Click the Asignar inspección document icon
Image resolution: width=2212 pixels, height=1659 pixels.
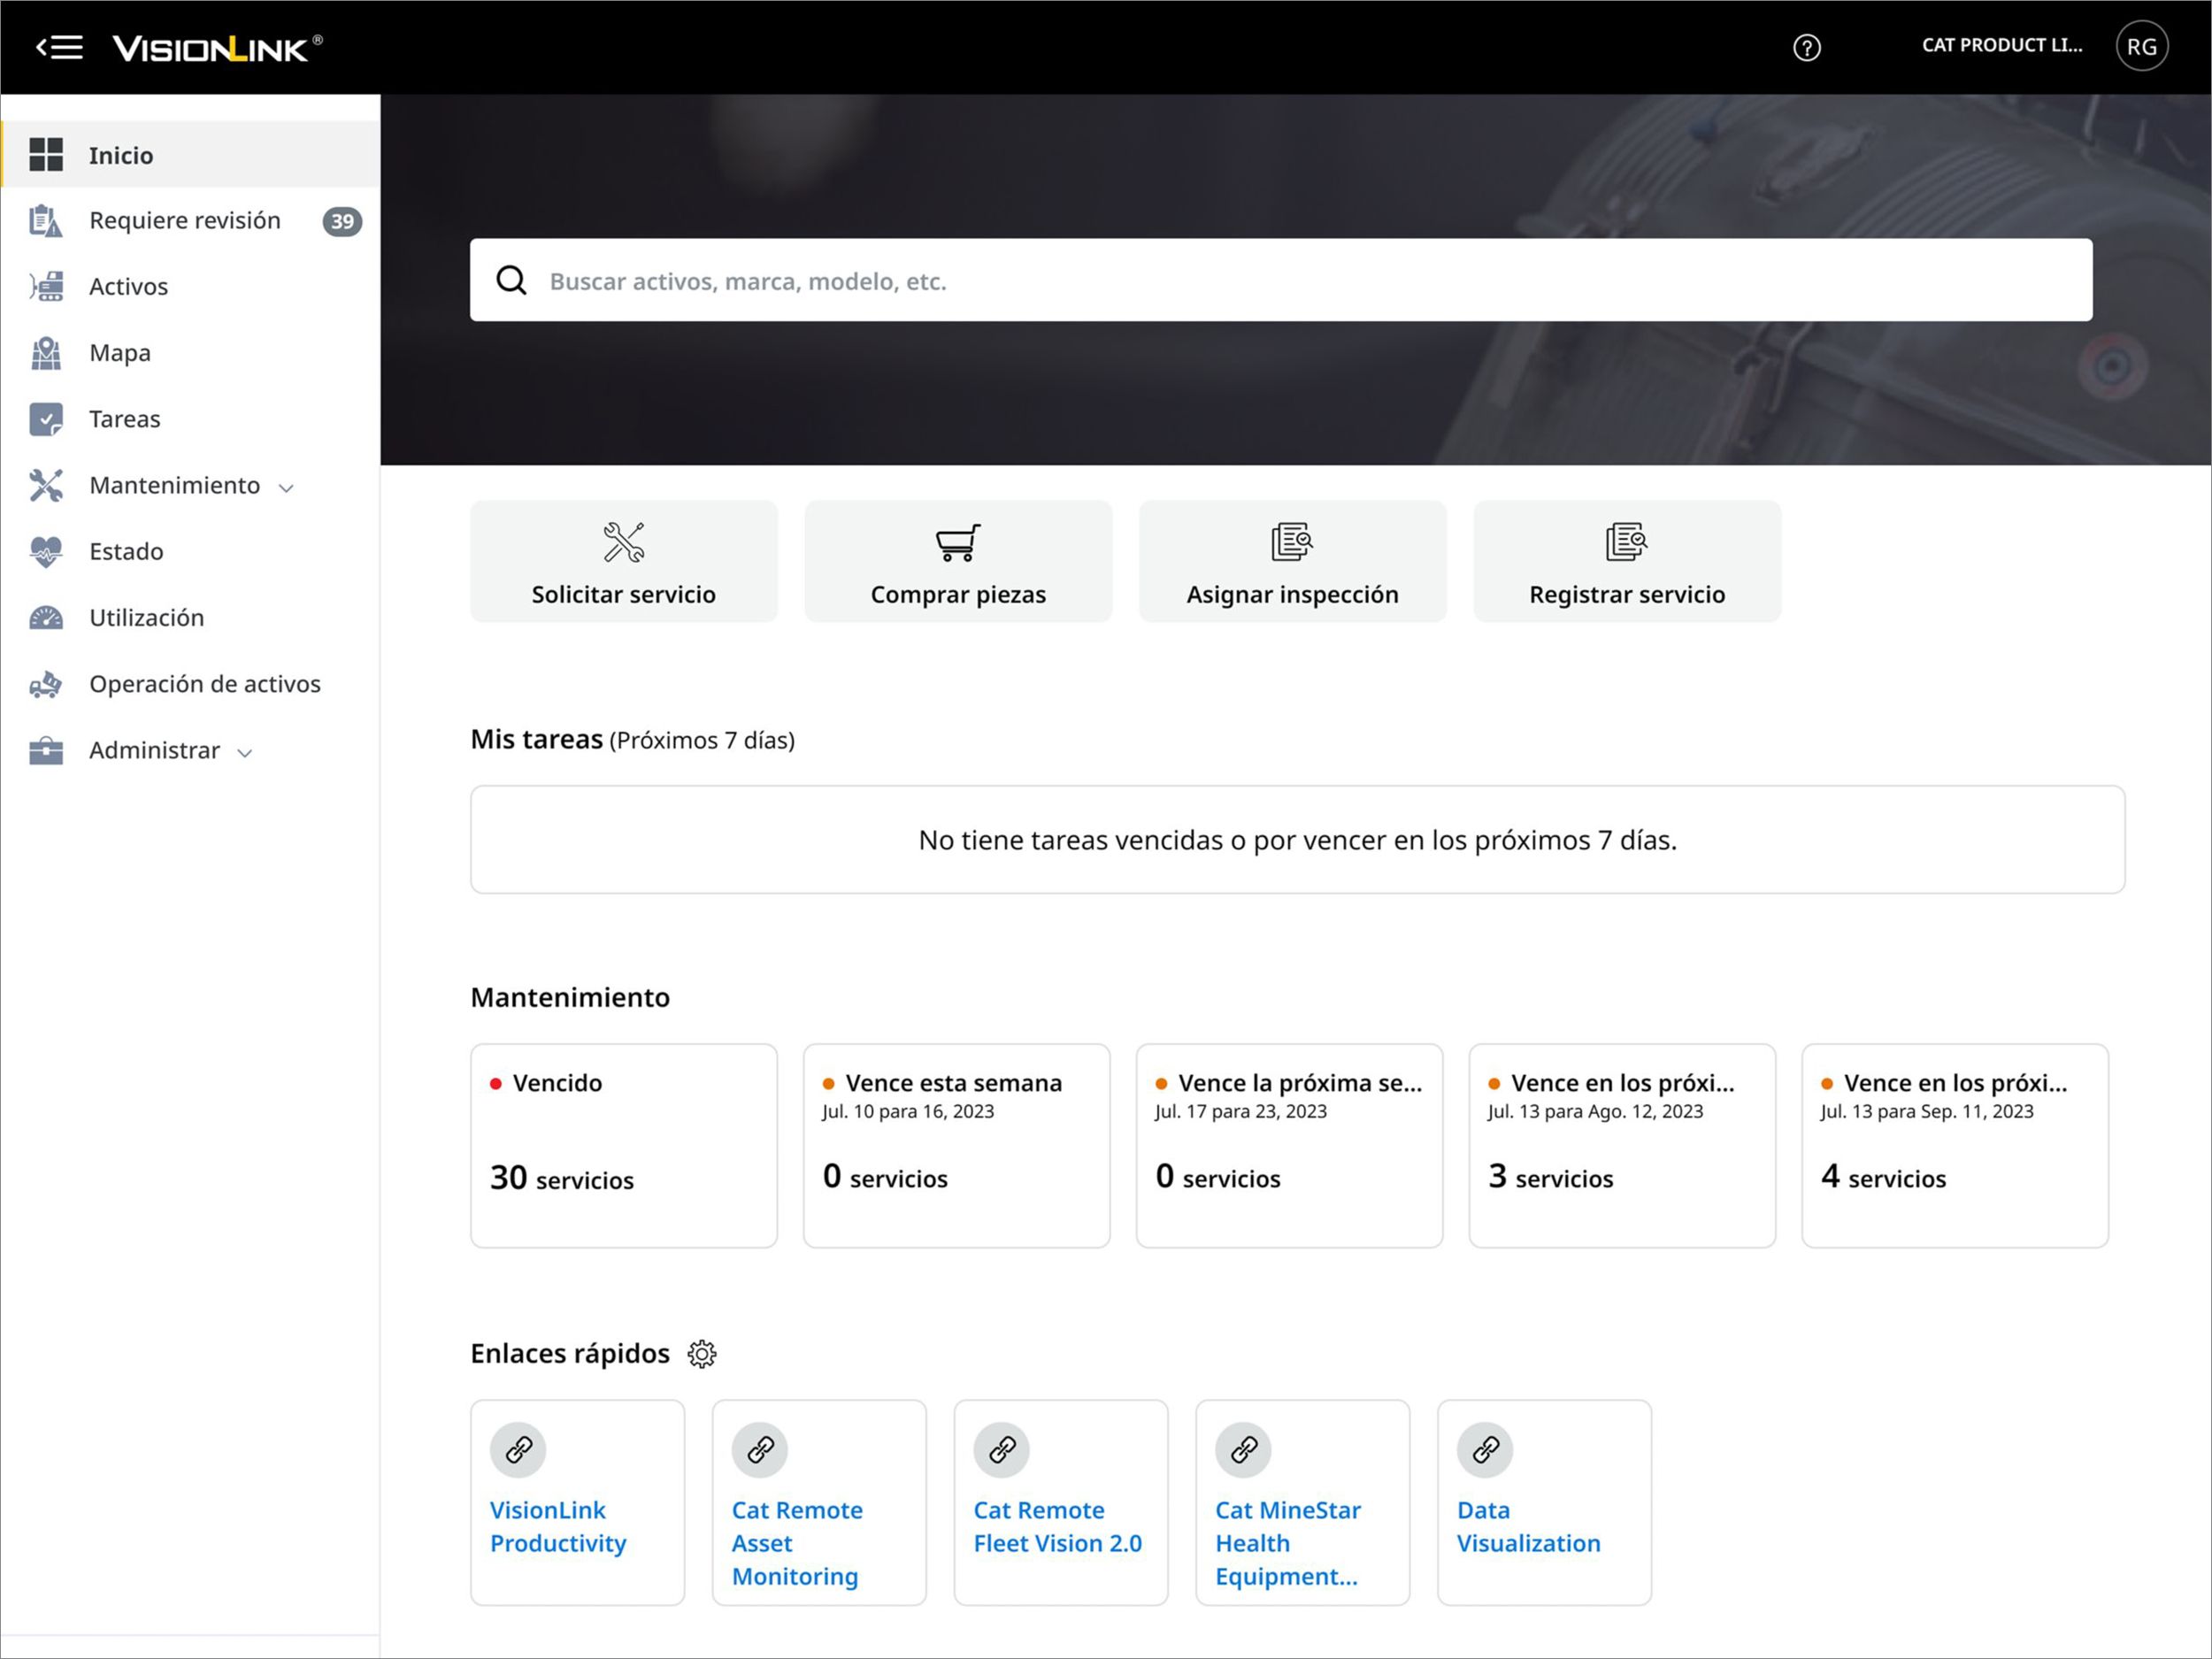click(x=1291, y=542)
